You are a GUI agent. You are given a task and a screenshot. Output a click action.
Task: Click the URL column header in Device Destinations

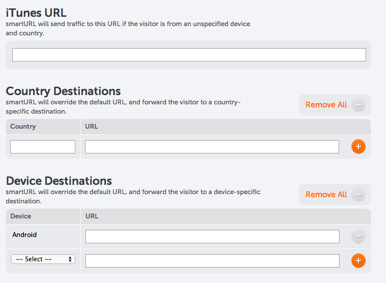[92, 216]
